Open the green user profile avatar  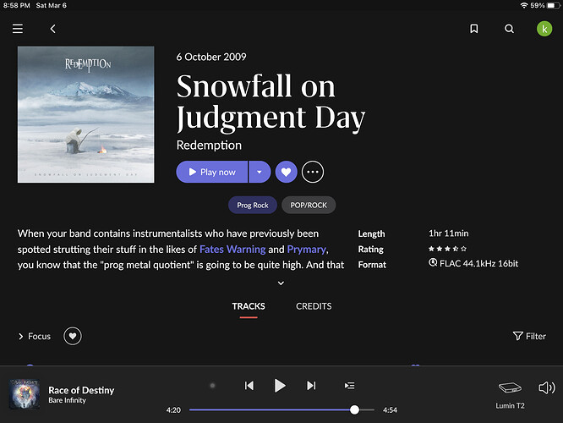click(x=544, y=29)
